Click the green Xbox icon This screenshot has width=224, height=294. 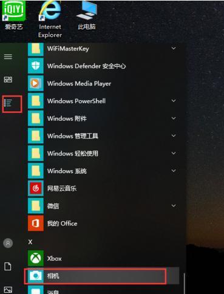(36, 258)
